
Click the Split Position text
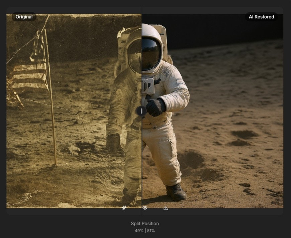point(145,224)
